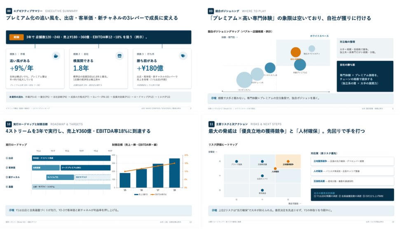Click the 人材確保 countermeasure card

click(352, 171)
